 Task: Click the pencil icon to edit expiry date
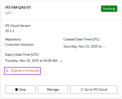point(61,61)
